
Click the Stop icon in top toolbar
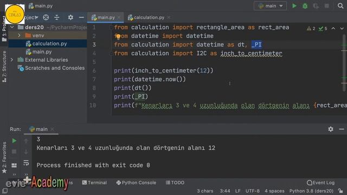[x=326, y=6]
